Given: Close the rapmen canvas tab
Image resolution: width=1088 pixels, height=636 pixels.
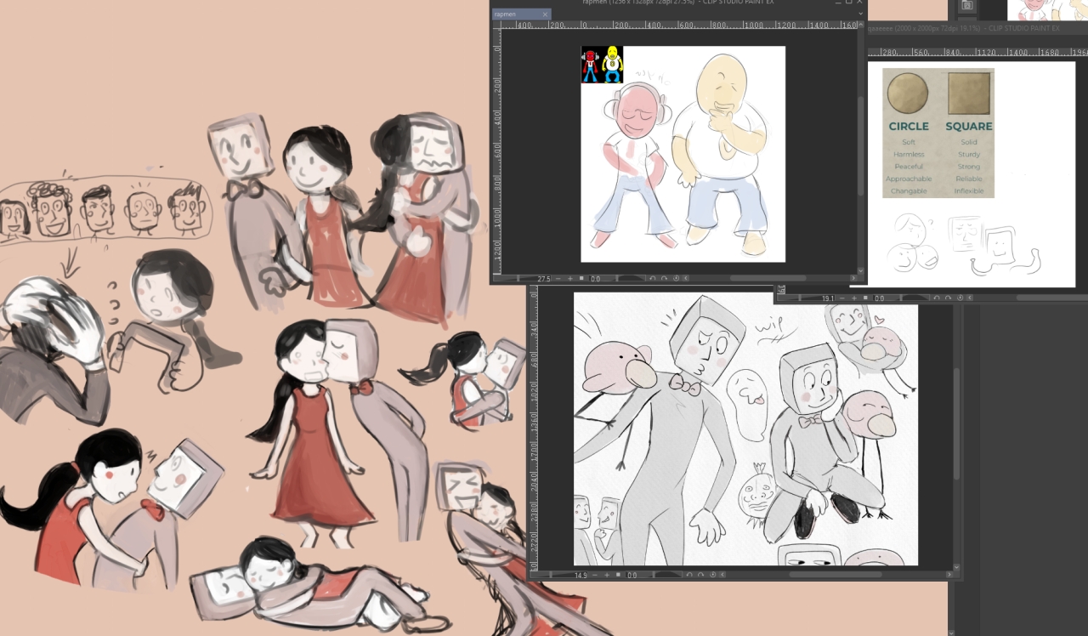Looking at the screenshot, I should point(546,14).
